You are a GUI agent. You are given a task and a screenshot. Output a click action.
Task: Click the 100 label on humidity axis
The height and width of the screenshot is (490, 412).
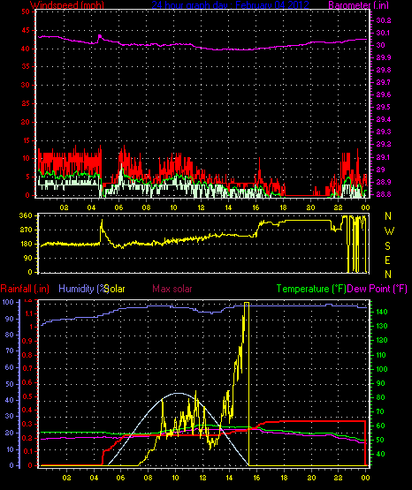[8, 302]
